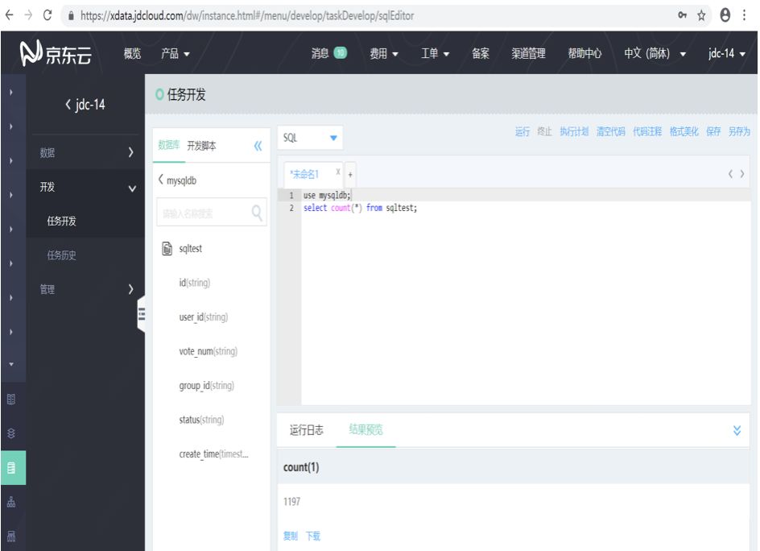The width and height of the screenshot is (760, 551).
Task: Reload the browser page
Action: point(47,15)
